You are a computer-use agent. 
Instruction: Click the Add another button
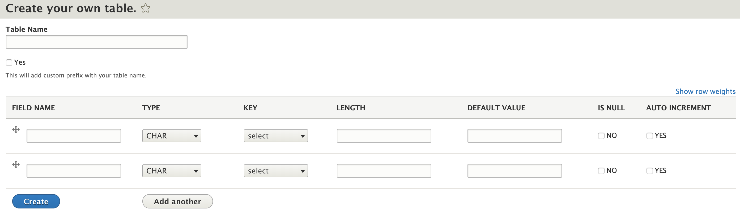coord(177,201)
